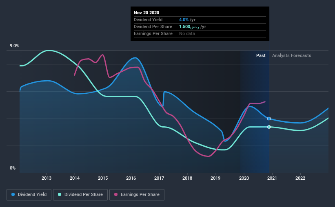Click the 2020 x-axis label
This screenshot has height=207, width=335.
click(244, 178)
